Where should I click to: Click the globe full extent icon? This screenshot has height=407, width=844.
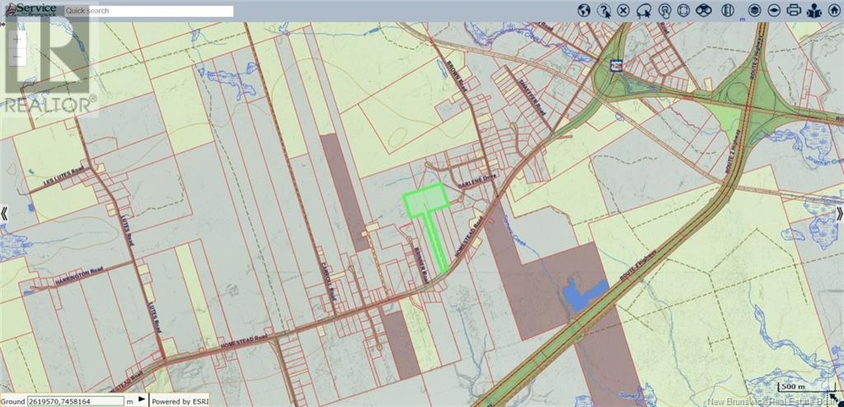tap(584, 11)
